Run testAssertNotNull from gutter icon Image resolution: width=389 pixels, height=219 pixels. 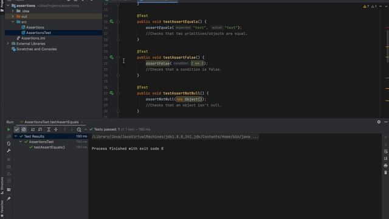tap(112, 93)
